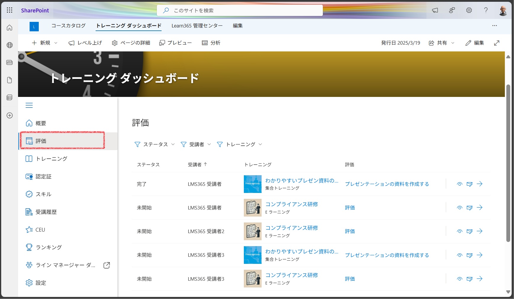The image size is (514, 299).
Task: Open the network share icon in header
Action: tap(452, 10)
